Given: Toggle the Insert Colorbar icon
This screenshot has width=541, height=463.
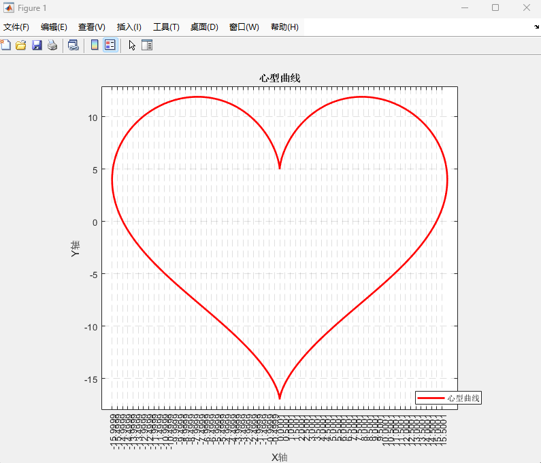Looking at the screenshot, I should tap(95, 45).
